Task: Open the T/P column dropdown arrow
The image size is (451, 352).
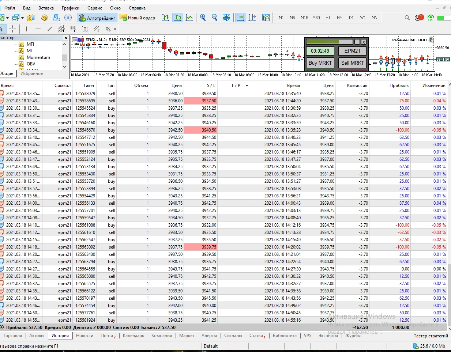Action: [x=247, y=86]
